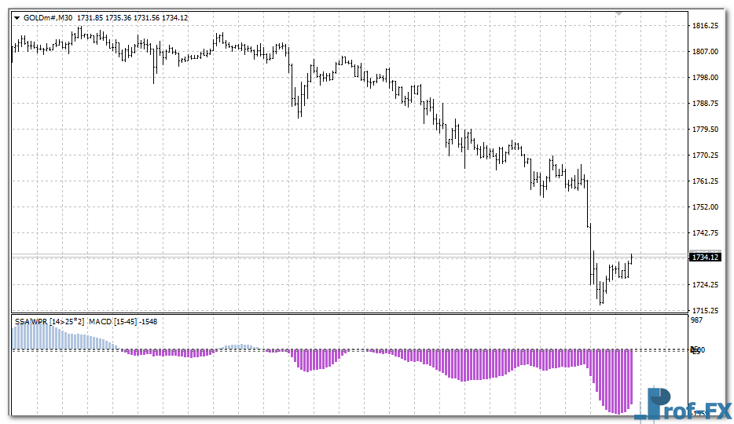Click the last price bar near 1734
The width and height of the screenshot is (734, 424).
tap(632, 259)
